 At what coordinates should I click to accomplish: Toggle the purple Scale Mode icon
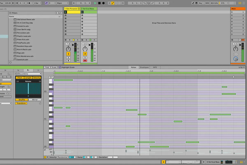point(47,3)
